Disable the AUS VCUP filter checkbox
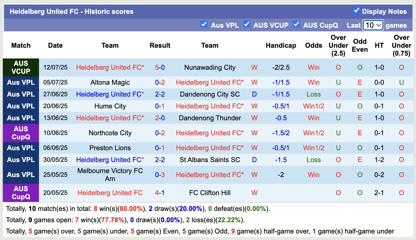 point(247,24)
